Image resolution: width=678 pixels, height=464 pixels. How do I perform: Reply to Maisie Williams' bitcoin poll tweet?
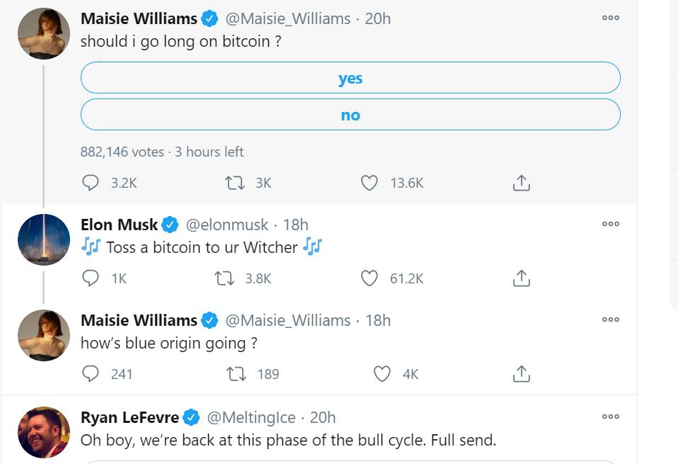(x=91, y=183)
